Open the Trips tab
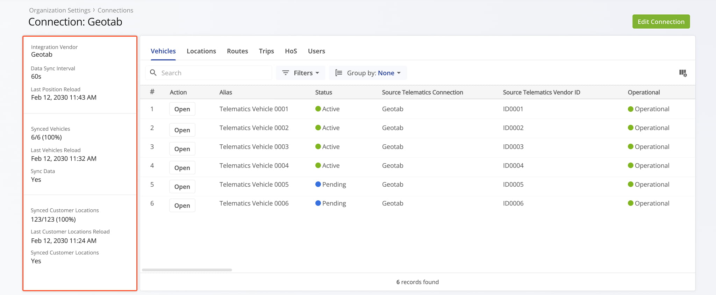716x295 pixels. (x=266, y=51)
